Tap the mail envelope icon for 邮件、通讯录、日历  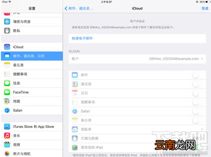[x=7, y=56]
